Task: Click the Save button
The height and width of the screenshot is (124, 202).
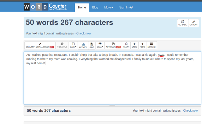Action: click(92, 46)
